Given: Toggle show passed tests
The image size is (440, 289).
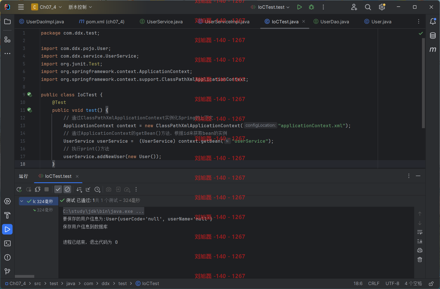Looking at the screenshot, I should coord(58,190).
